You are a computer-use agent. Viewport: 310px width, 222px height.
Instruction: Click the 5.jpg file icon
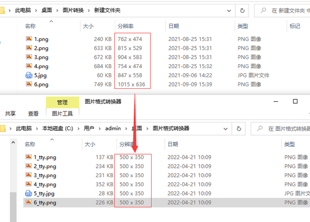click(x=29, y=75)
